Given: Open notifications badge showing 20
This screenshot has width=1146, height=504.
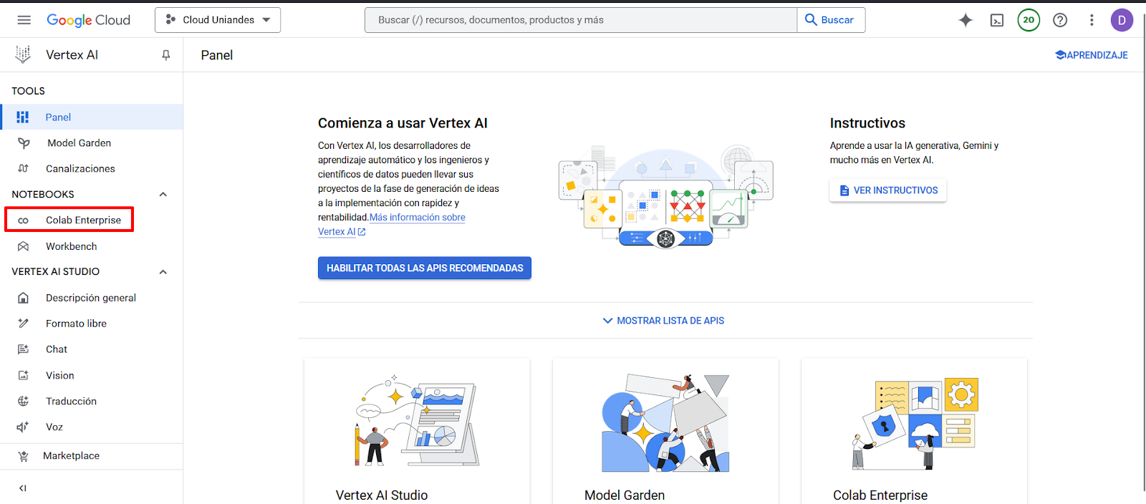Looking at the screenshot, I should pos(1029,20).
